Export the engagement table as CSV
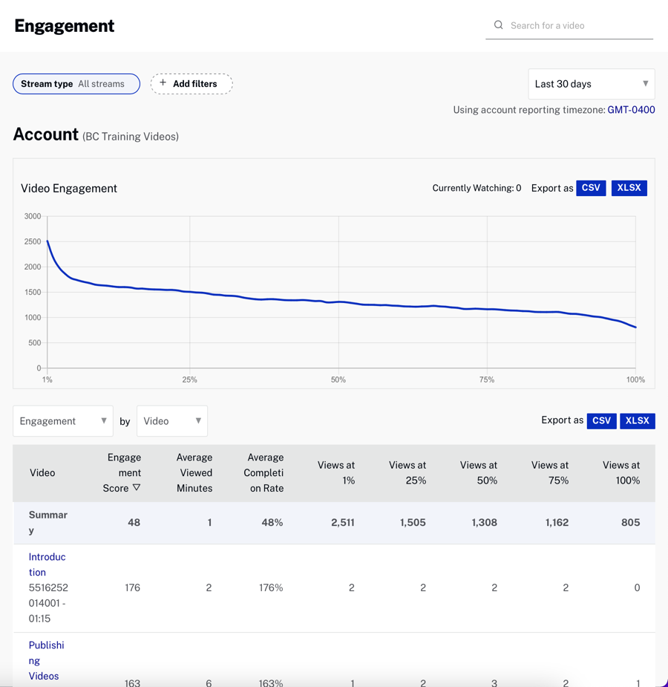Image resolution: width=668 pixels, height=687 pixels. click(601, 420)
